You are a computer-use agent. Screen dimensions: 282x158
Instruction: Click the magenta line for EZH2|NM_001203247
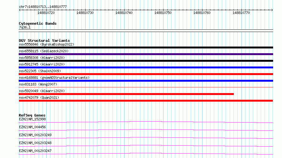(146, 154)
